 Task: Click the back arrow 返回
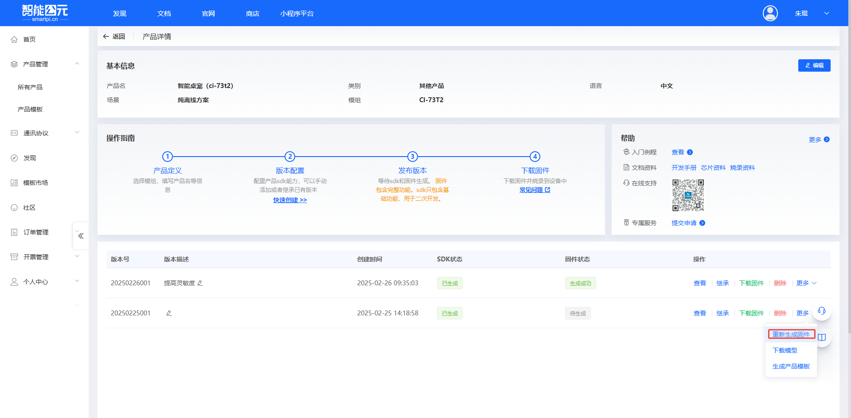pyautogui.click(x=114, y=36)
